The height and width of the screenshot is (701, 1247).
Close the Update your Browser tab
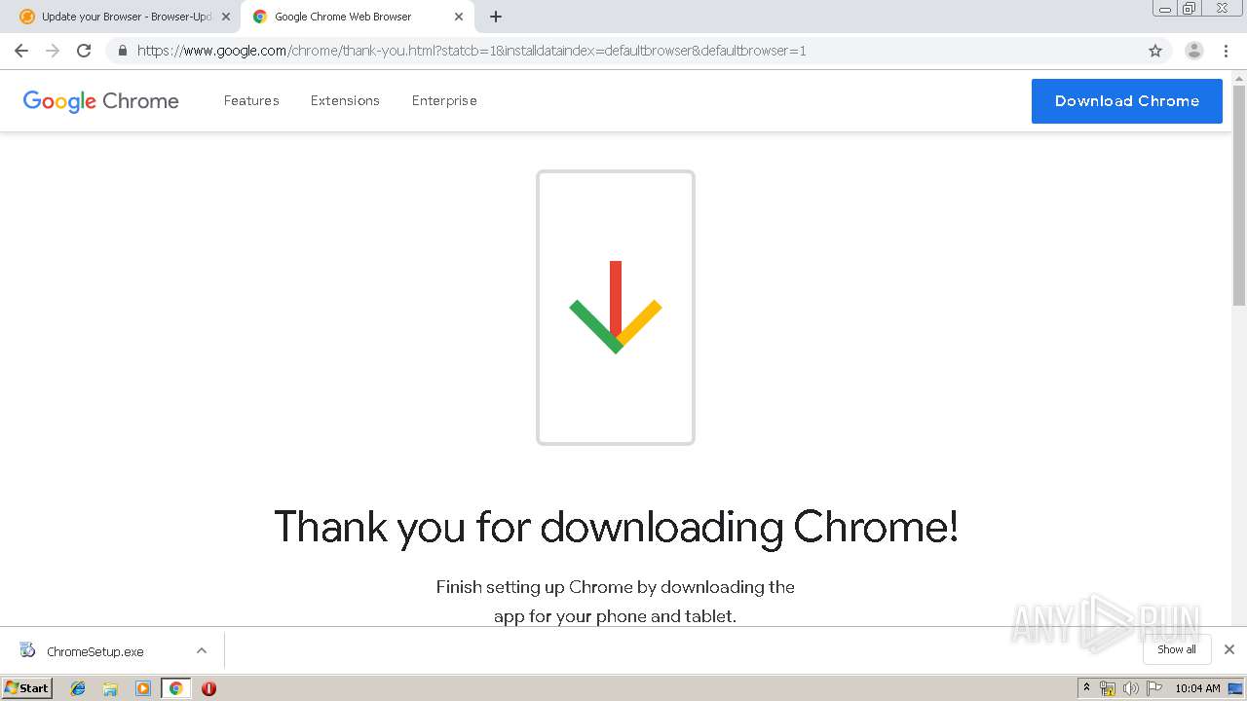pyautogui.click(x=226, y=17)
